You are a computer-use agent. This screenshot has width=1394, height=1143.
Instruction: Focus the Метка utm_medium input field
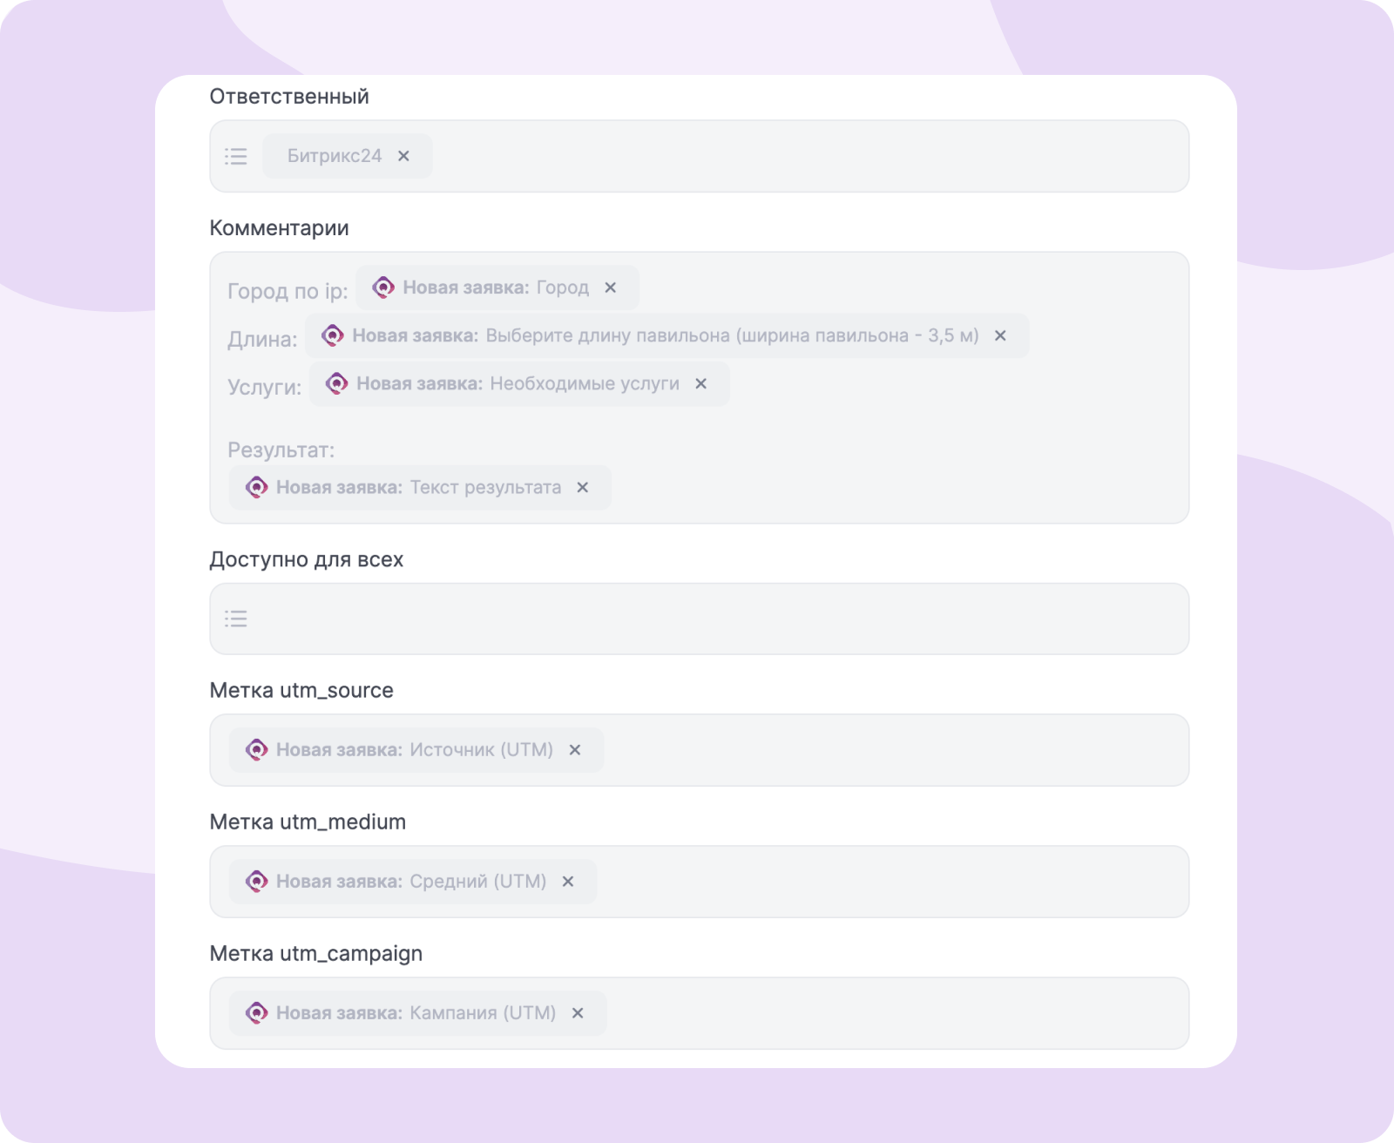point(871,881)
